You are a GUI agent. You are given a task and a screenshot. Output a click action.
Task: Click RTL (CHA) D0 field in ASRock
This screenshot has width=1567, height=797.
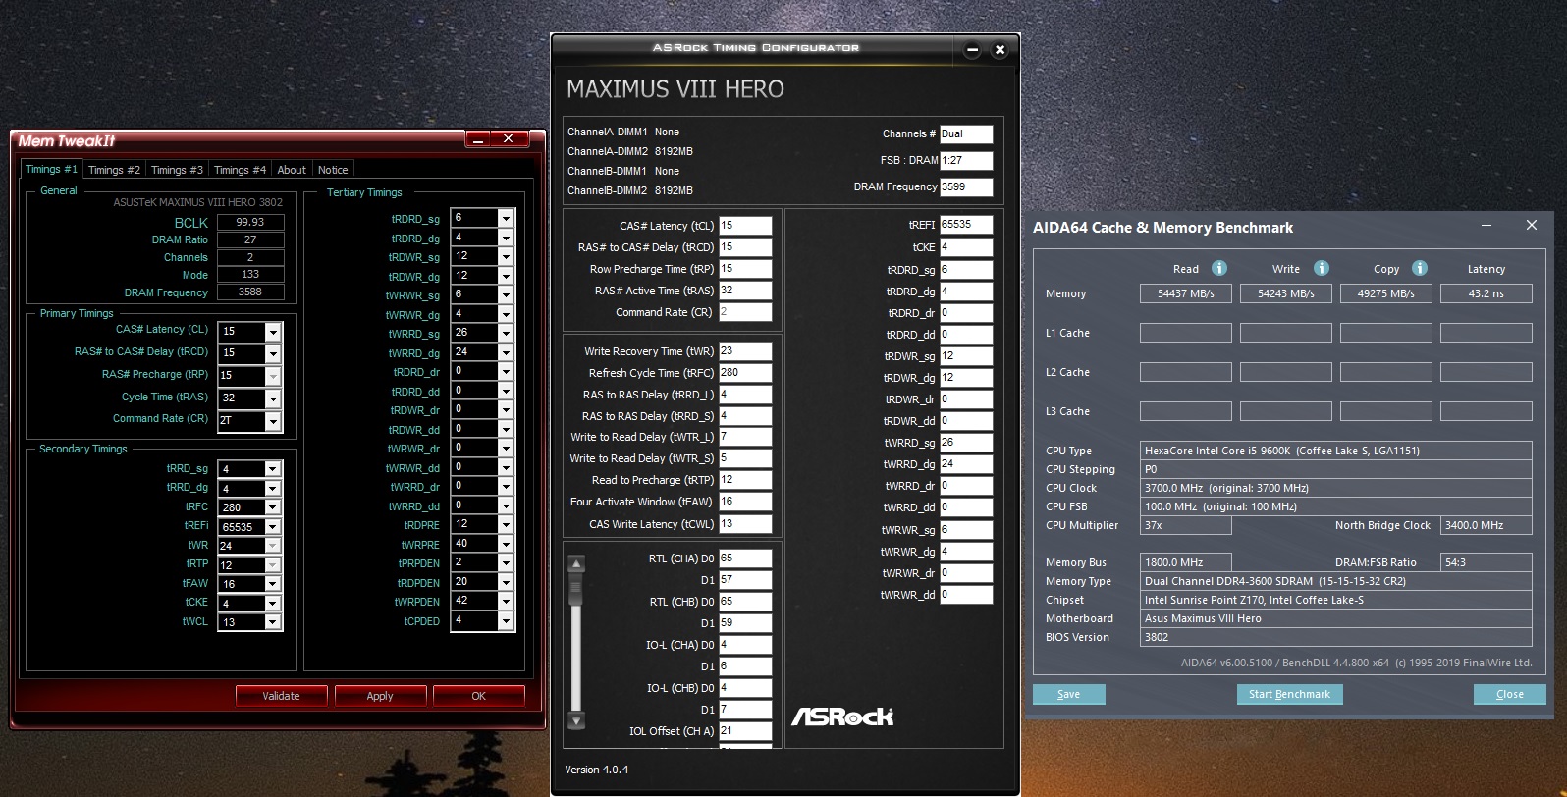point(745,558)
